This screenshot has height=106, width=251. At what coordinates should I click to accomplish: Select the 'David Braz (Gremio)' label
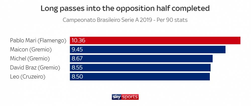coord(35,67)
